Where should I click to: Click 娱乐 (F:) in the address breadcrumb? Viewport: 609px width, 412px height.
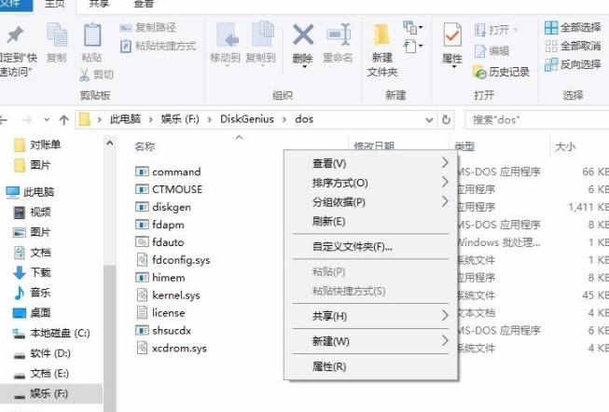click(x=180, y=119)
